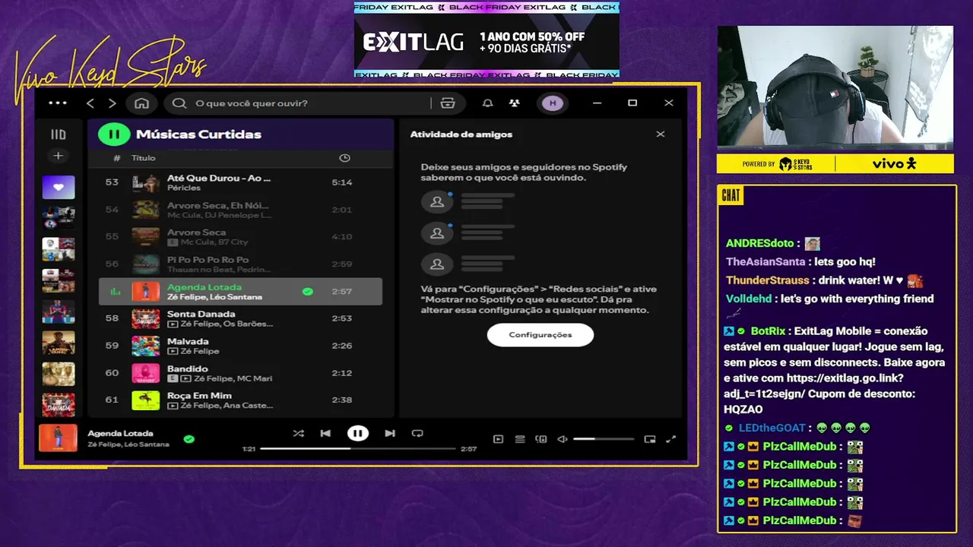The image size is (973, 547).
Task: Enter full screen mode icon
Action: point(670,439)
